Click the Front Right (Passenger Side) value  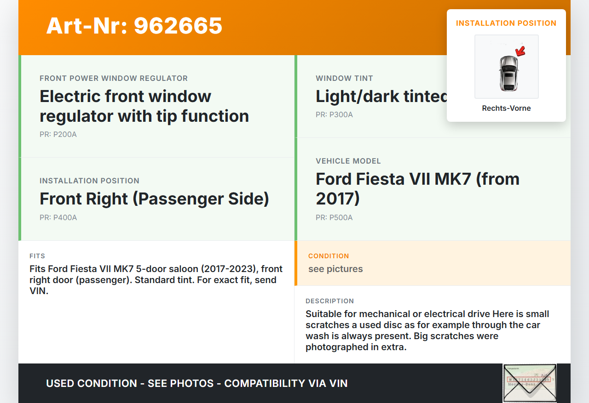point(154,199)
